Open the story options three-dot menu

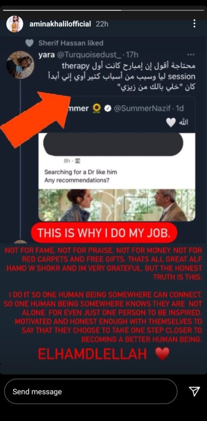pos(194,23)
